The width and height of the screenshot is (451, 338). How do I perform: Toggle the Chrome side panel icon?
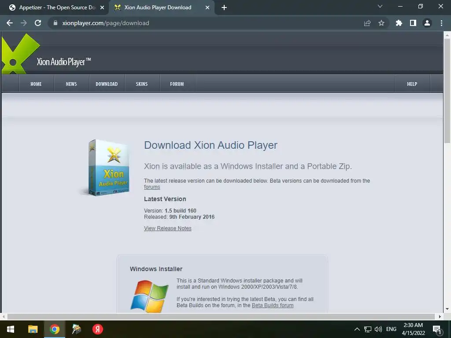tap(413, 23)
